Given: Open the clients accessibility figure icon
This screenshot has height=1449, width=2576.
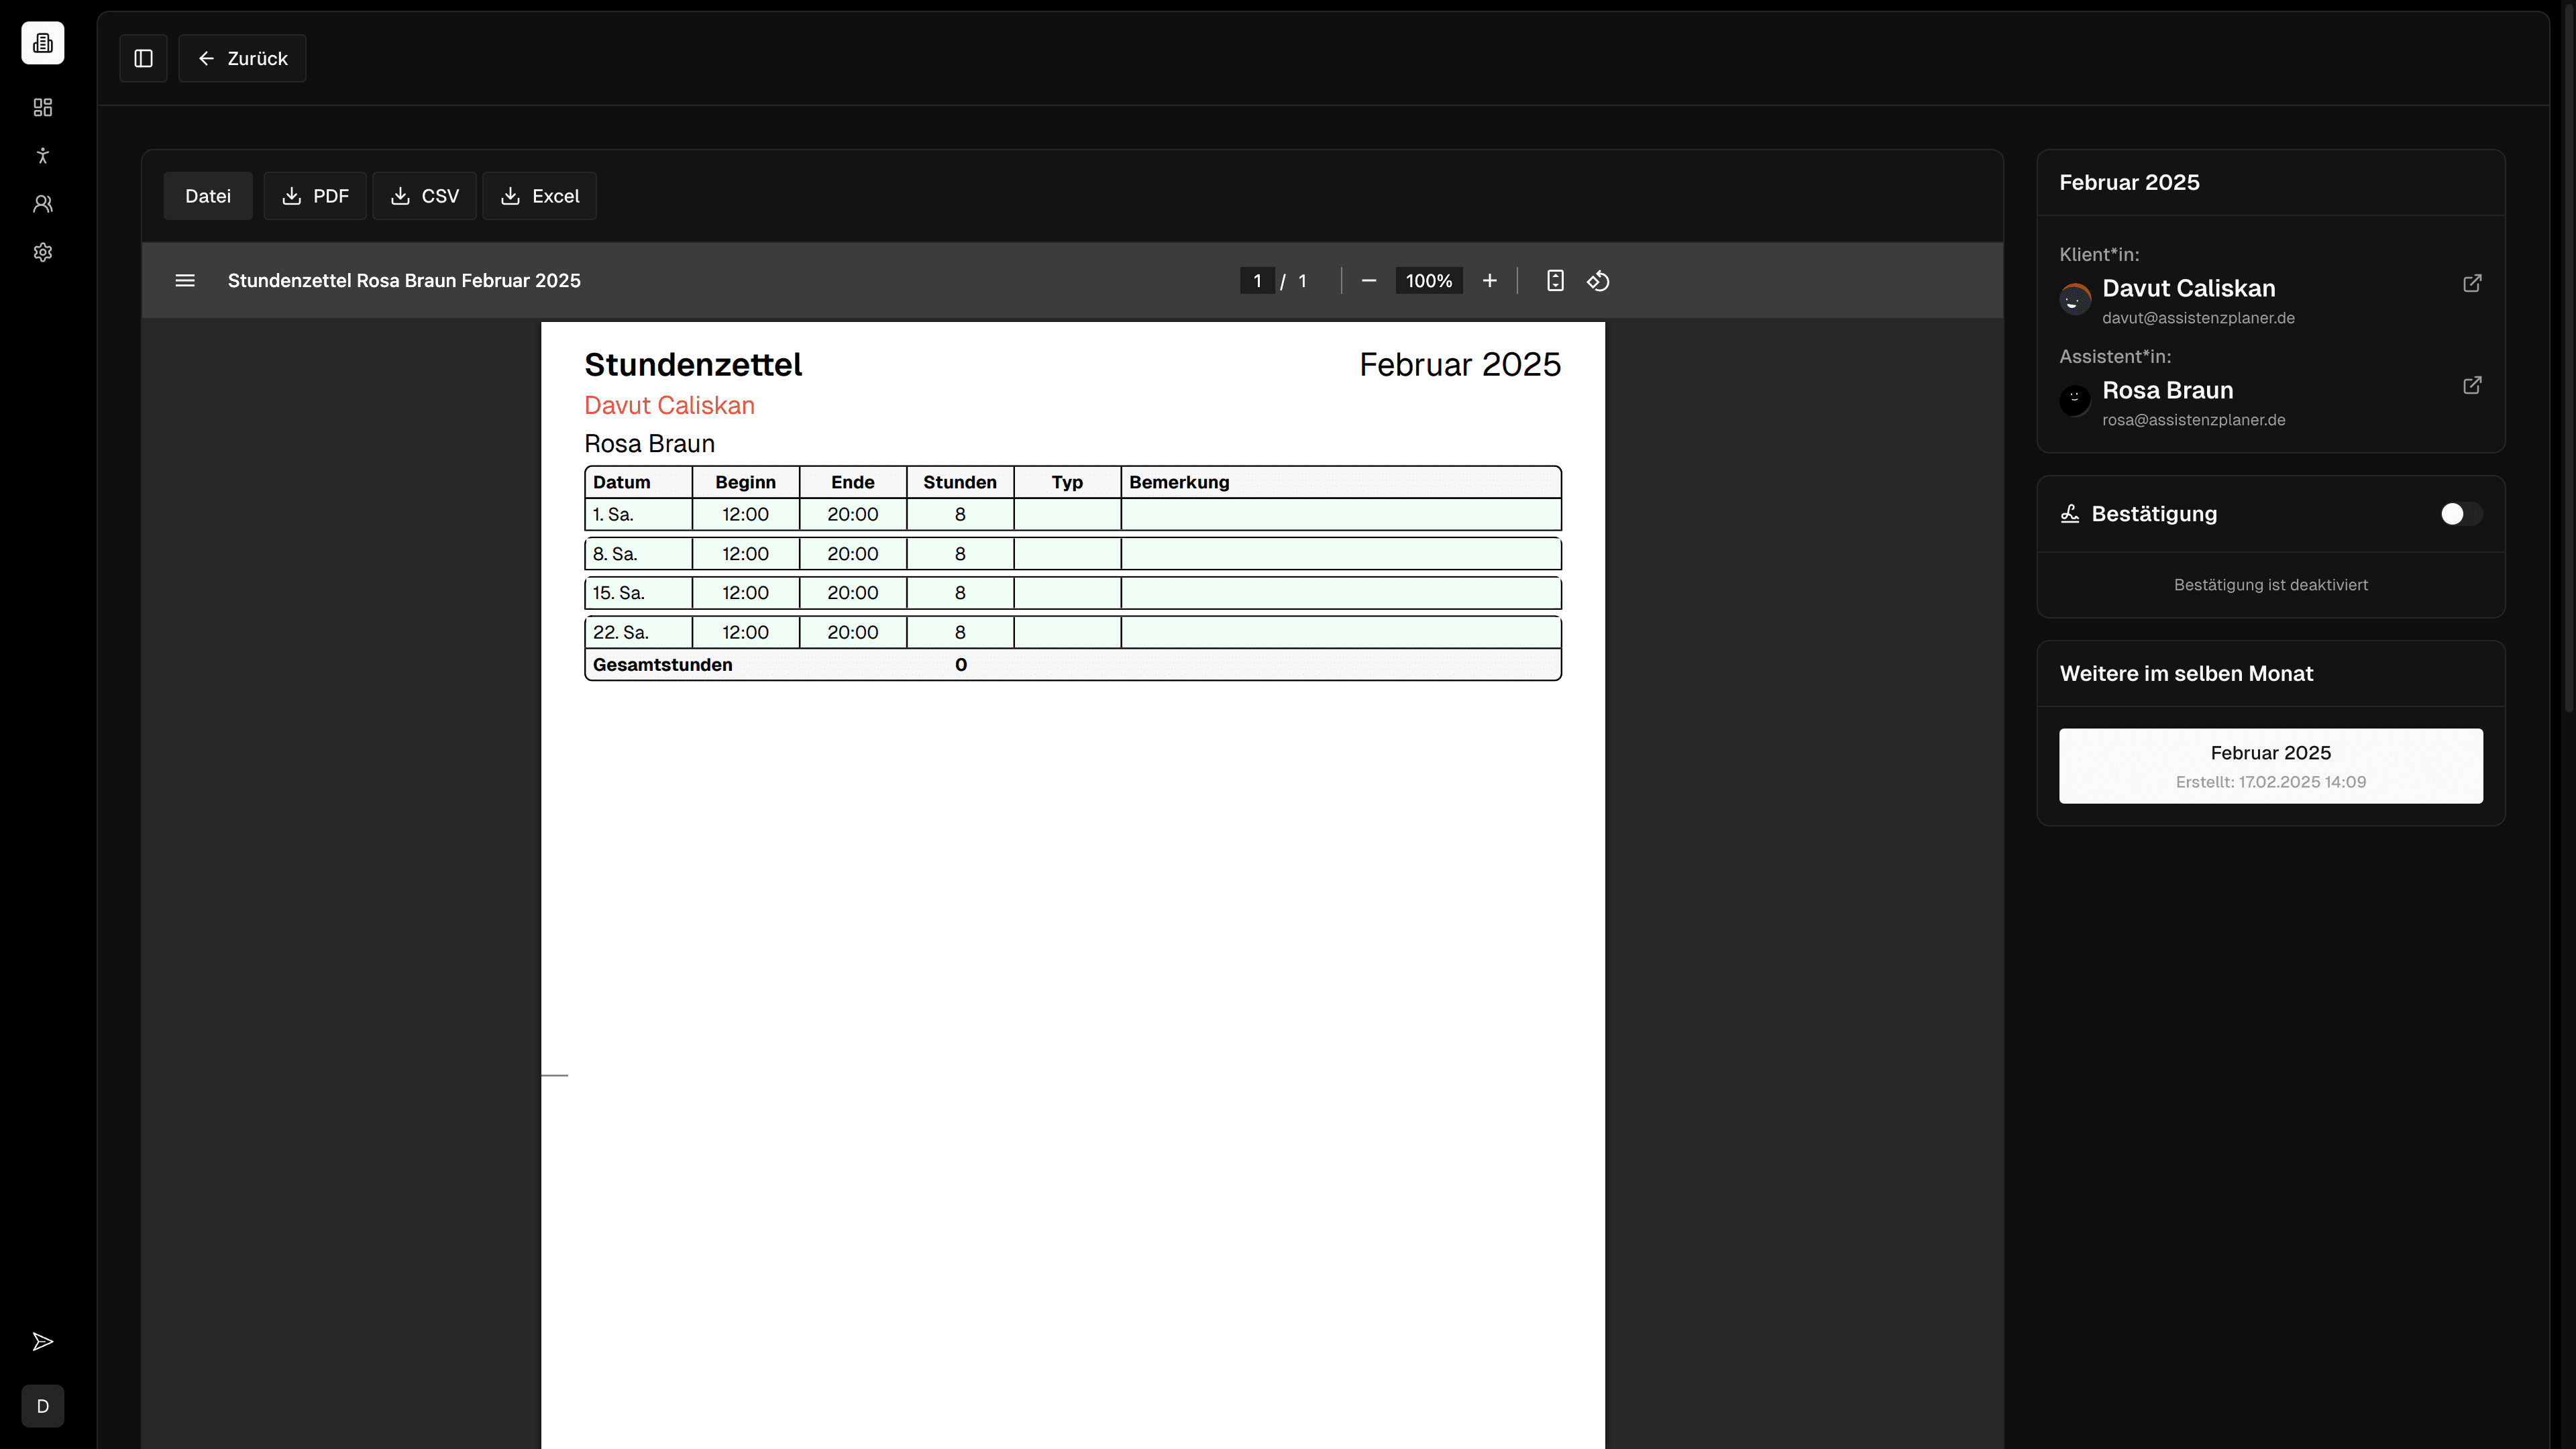Looking at the screenshot, I should pyautogui.click(x=42, y=155).
